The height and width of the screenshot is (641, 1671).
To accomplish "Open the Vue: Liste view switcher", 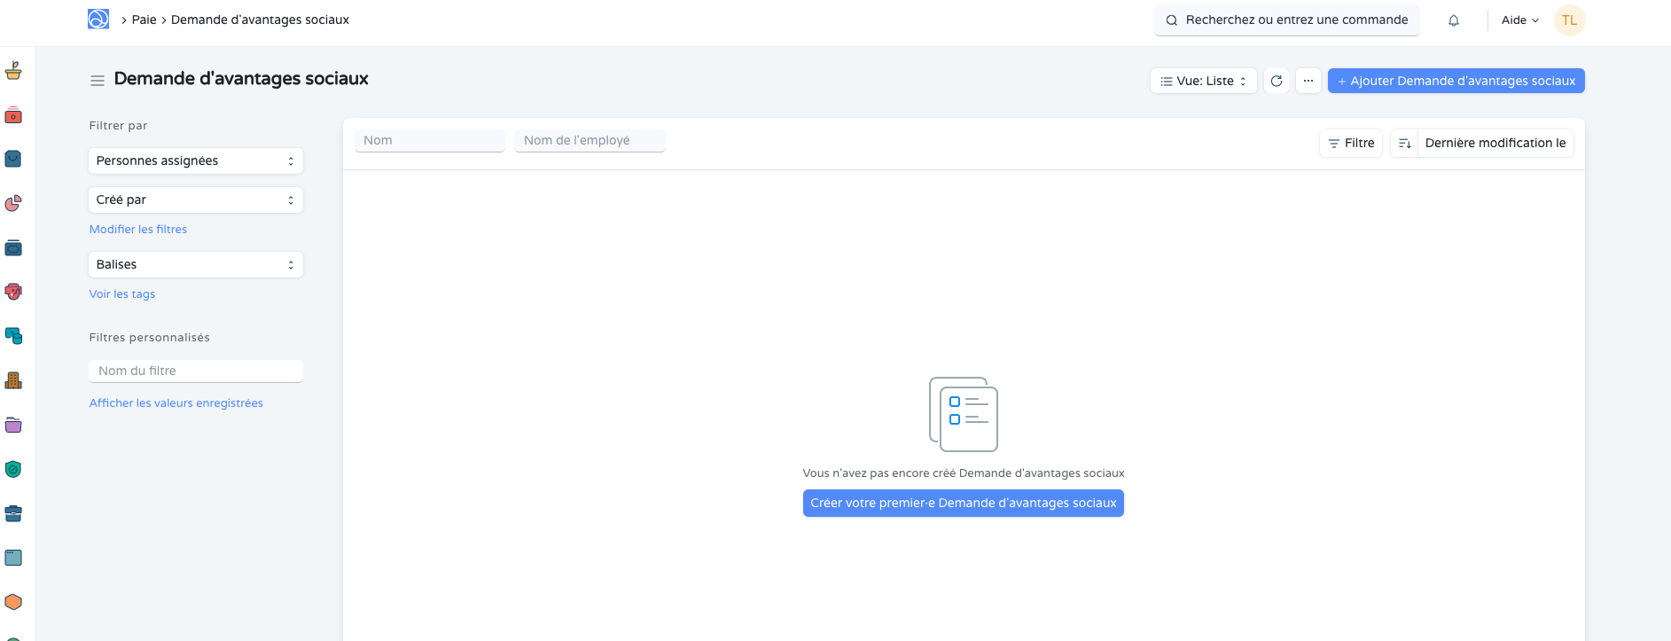I will coord(1203,81).
